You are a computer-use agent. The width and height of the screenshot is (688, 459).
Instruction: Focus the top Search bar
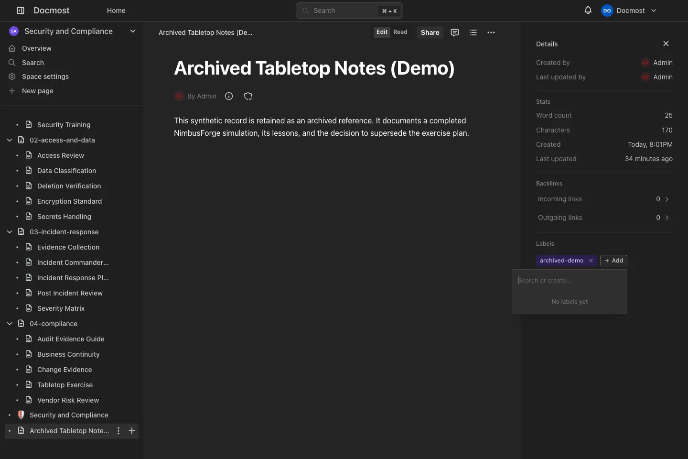coord(349,11)
